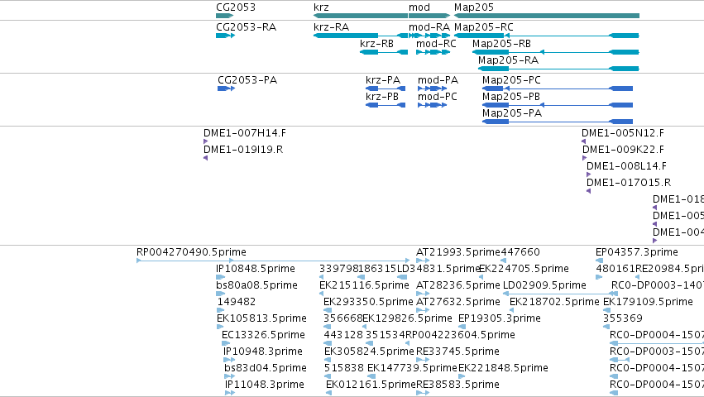Select the 515838 EST label
Screen dimensions: 704x397
tap(344, 369)
